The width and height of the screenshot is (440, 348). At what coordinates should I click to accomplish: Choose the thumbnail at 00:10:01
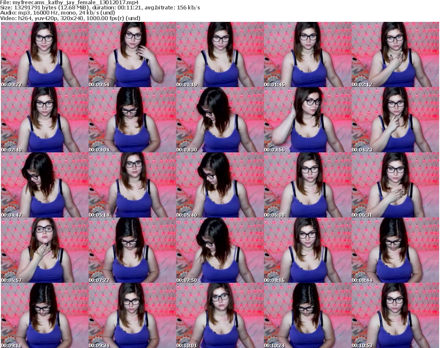coord(220,315)
